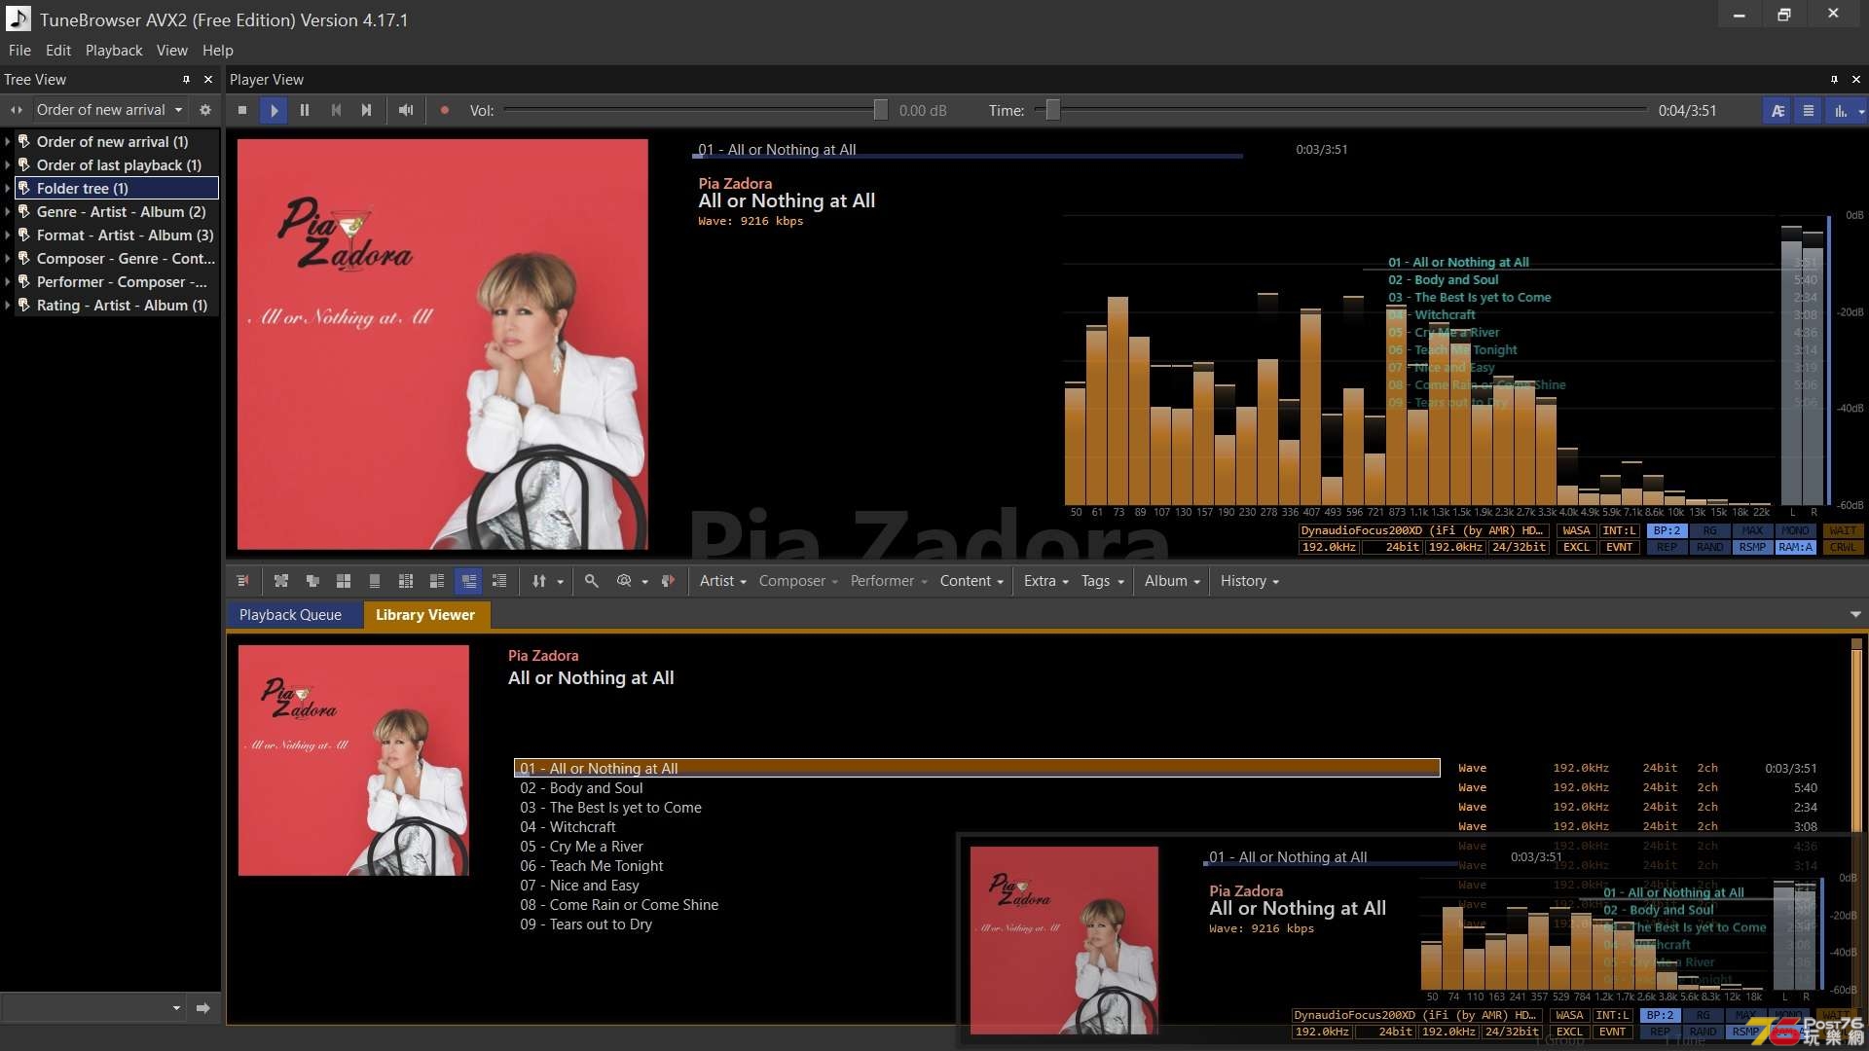Pin the Tree View panel
Viewport: 1869px width, 1051px height.
[x=186, y=79]
